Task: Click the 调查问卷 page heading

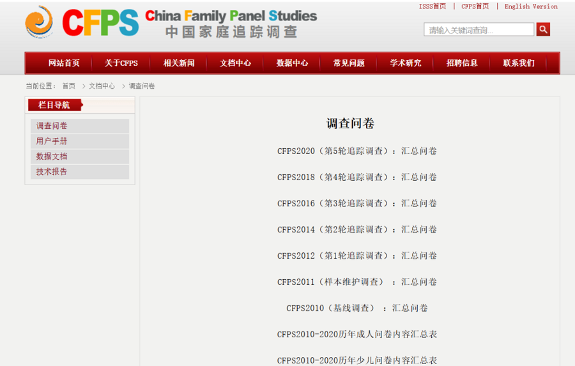Action: (351, 123)
